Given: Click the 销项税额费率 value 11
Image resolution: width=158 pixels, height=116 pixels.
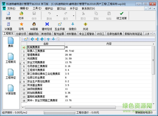Looking at the screenshot, I should tap(66, 89).
